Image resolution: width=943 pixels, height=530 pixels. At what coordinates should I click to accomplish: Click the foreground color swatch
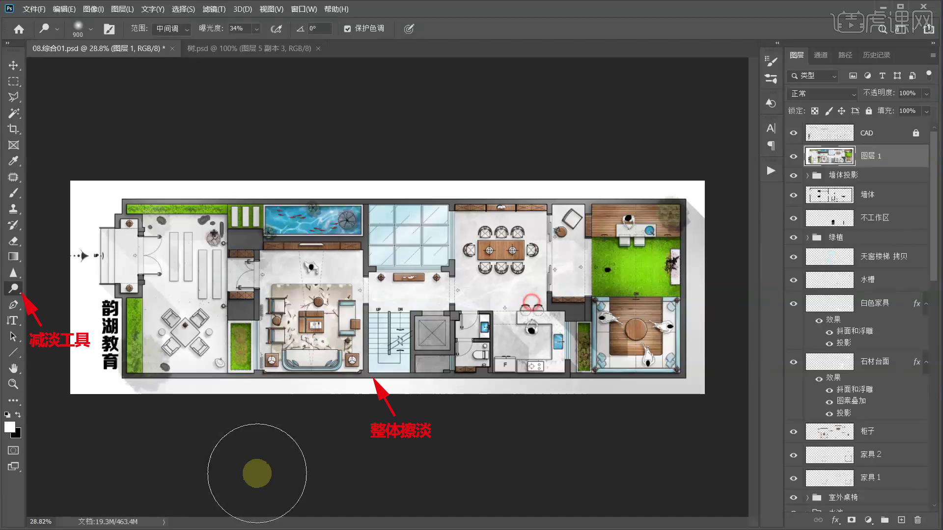pyautogui.click(x=9, y=427)
